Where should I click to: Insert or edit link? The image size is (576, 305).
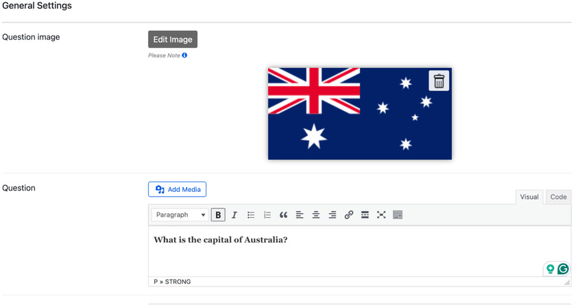[348, 215]
